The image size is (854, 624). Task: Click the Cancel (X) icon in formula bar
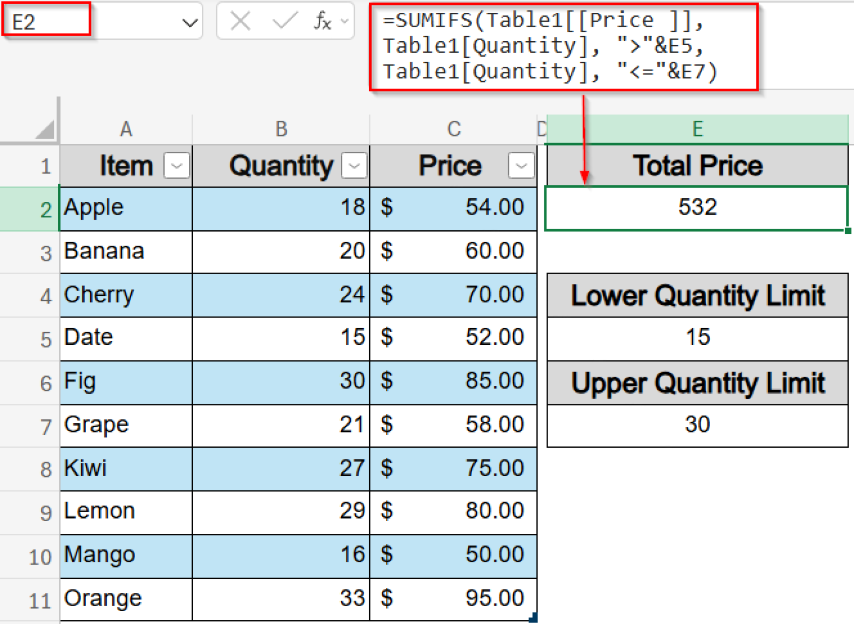(240, 21)
